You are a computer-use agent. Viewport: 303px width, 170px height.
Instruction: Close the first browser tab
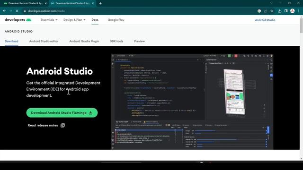coord(46,3)
